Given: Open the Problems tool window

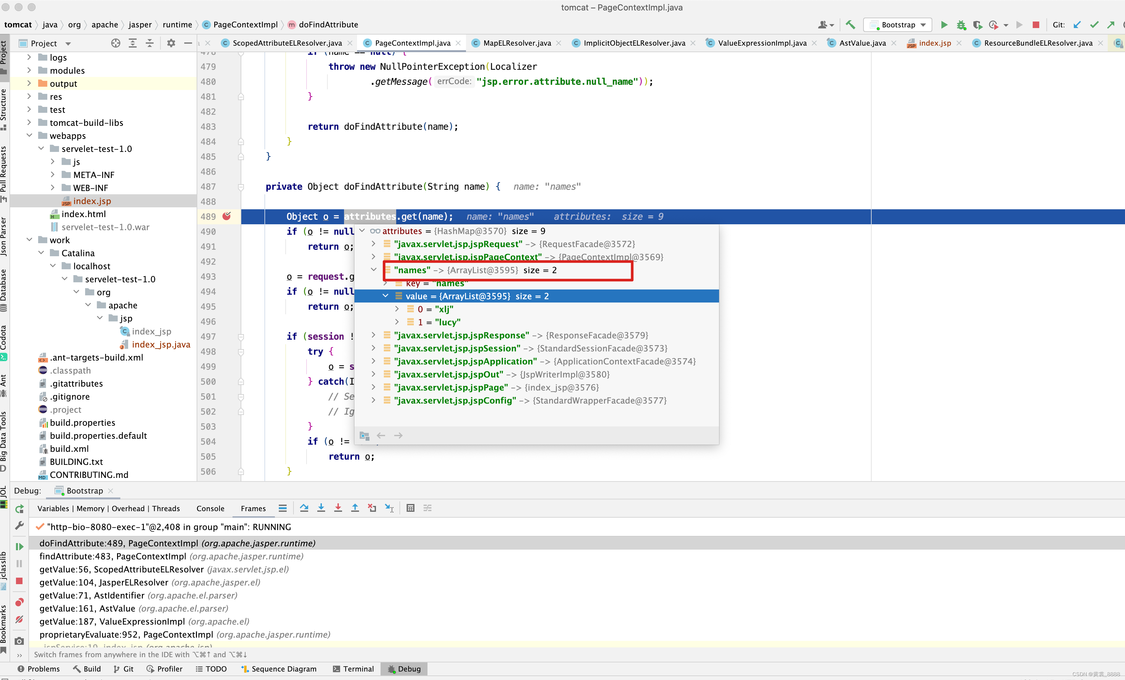Looking at the screenshot, I should pos(38,669).
